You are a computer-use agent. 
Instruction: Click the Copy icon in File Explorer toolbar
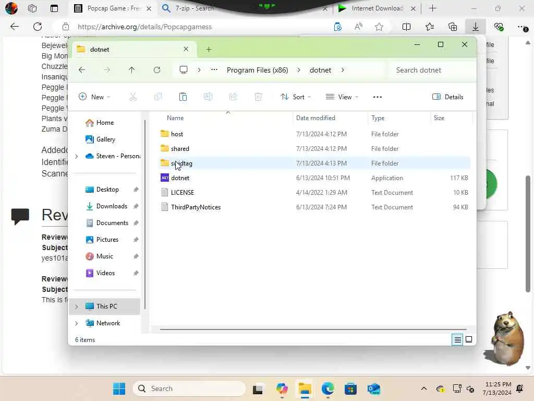[158, 97]
